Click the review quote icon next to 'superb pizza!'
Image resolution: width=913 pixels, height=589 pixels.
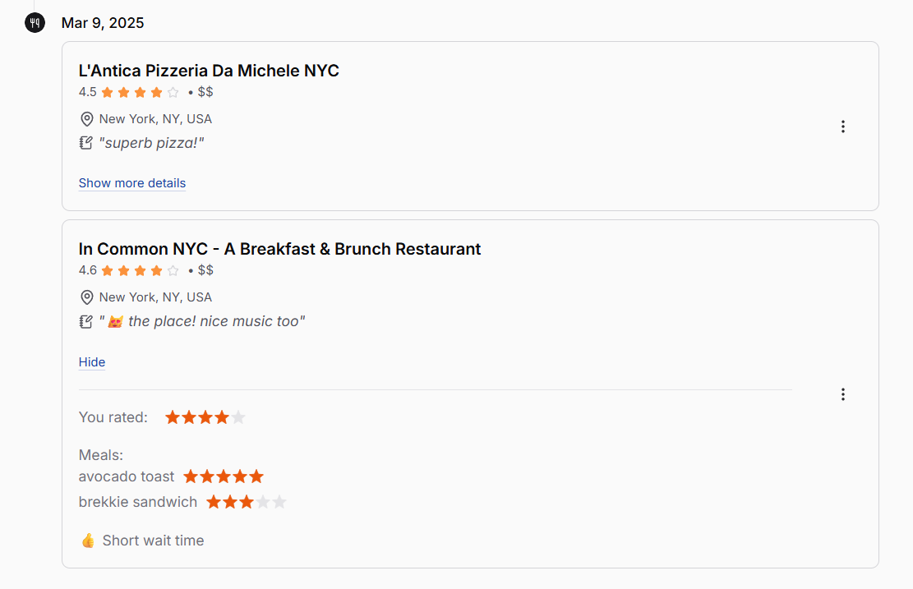tap(85, 141)
